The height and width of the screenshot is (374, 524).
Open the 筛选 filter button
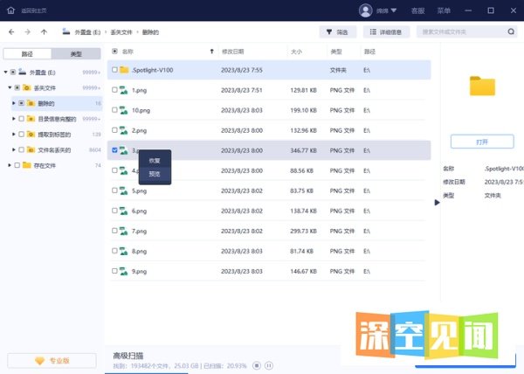pos(337,32)
